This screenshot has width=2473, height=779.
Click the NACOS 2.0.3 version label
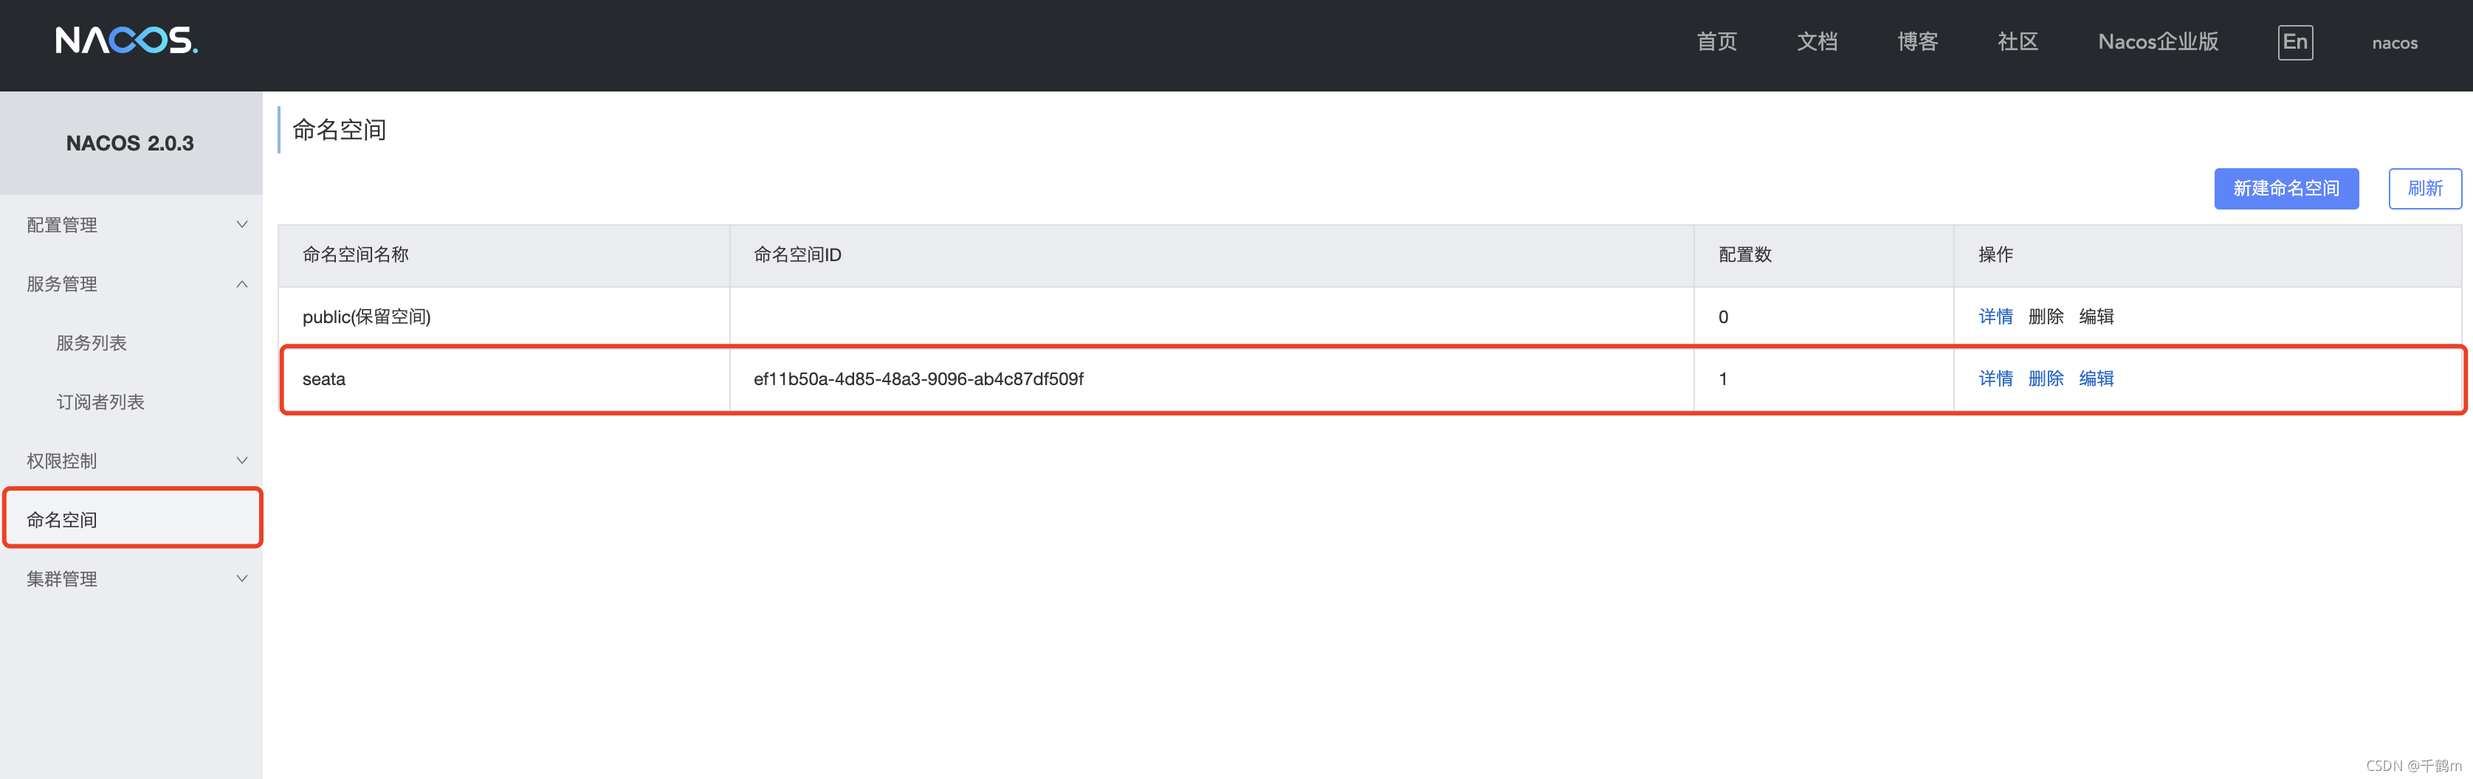pyautogui.click(x=130, y=143)
